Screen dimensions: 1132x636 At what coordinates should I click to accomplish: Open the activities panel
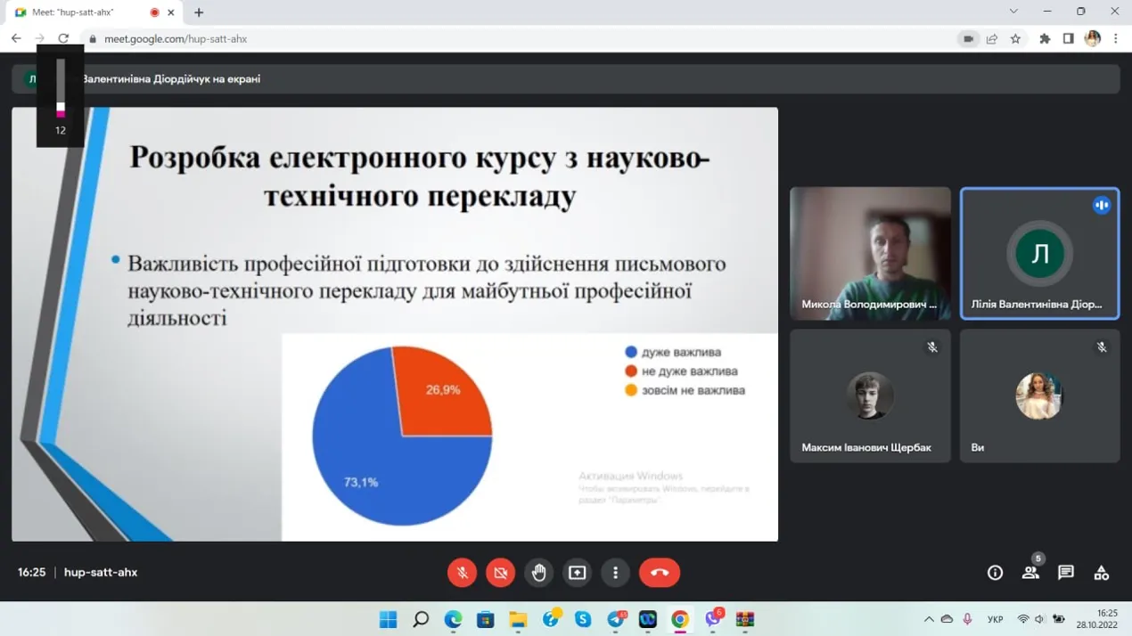pos(1101,573)
